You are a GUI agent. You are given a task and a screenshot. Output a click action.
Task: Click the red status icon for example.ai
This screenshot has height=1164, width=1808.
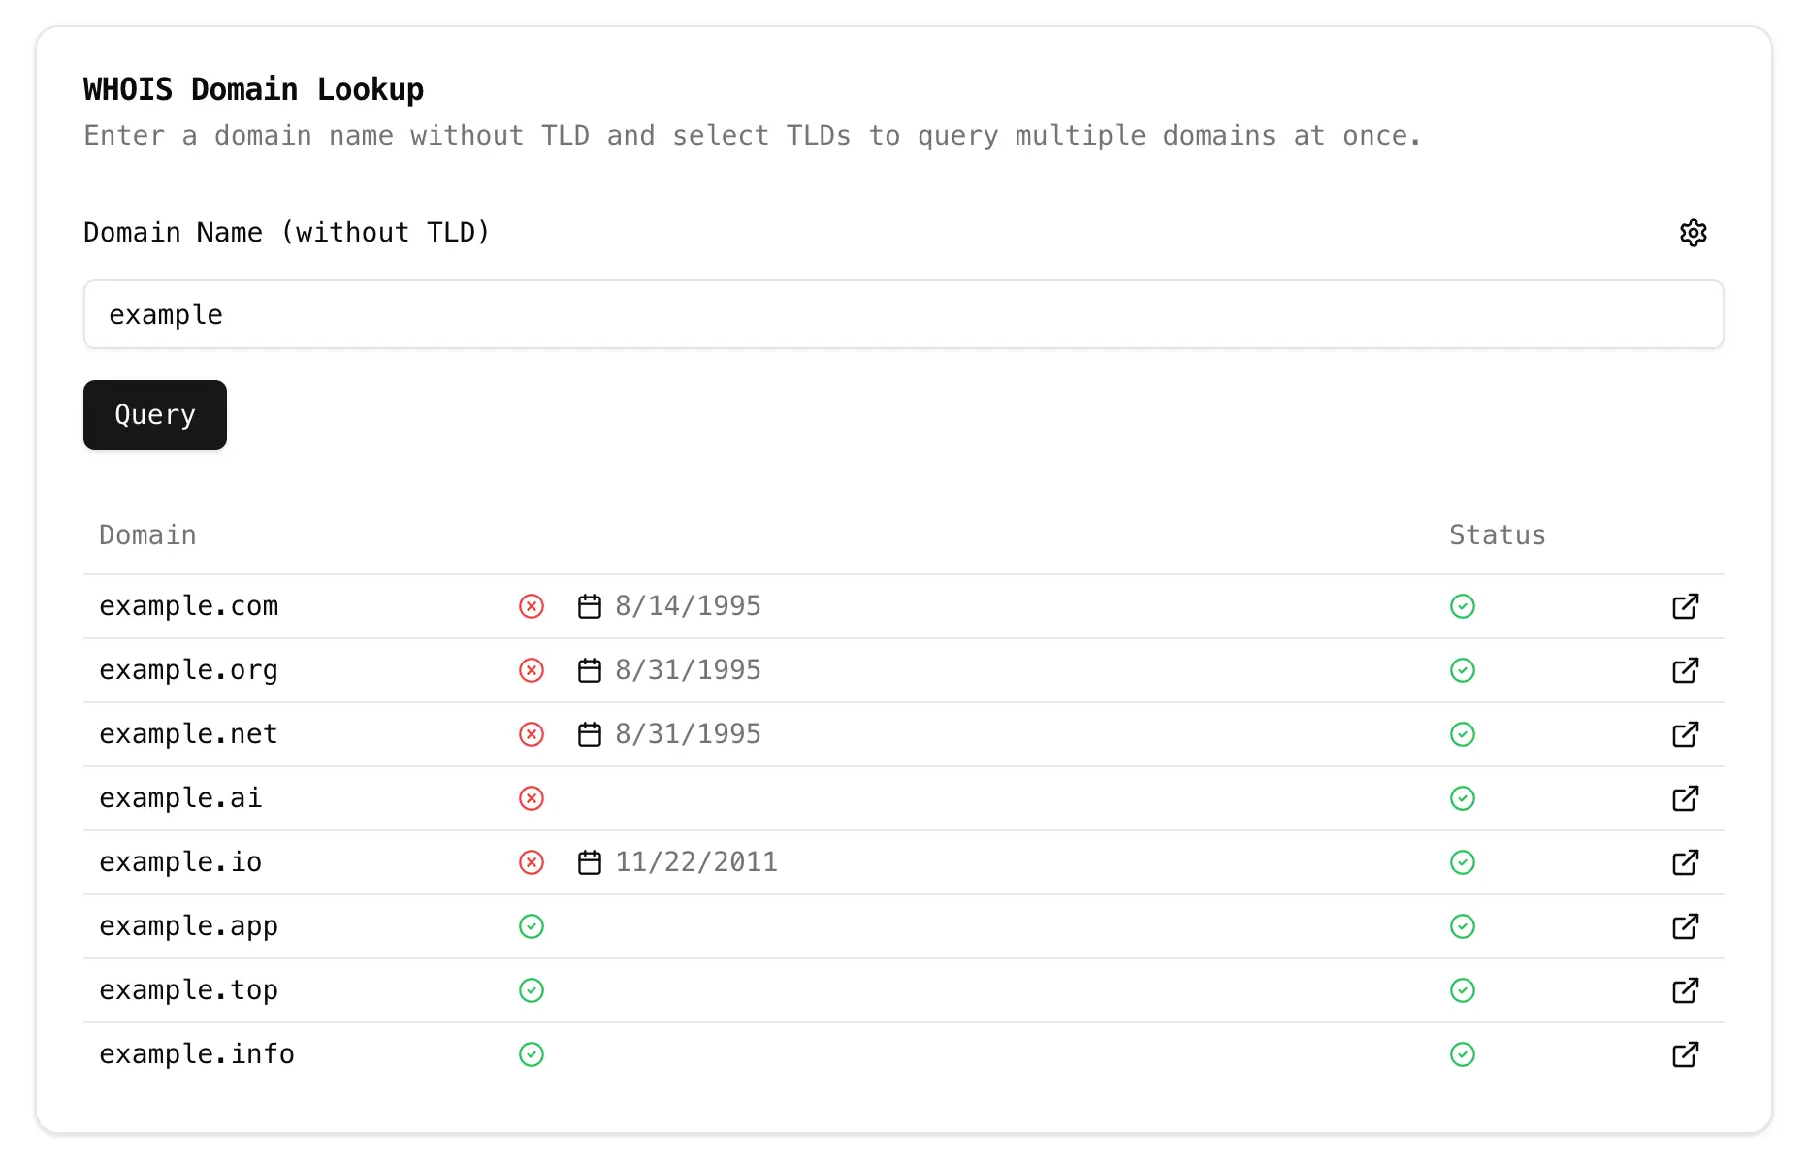[531, 797]
